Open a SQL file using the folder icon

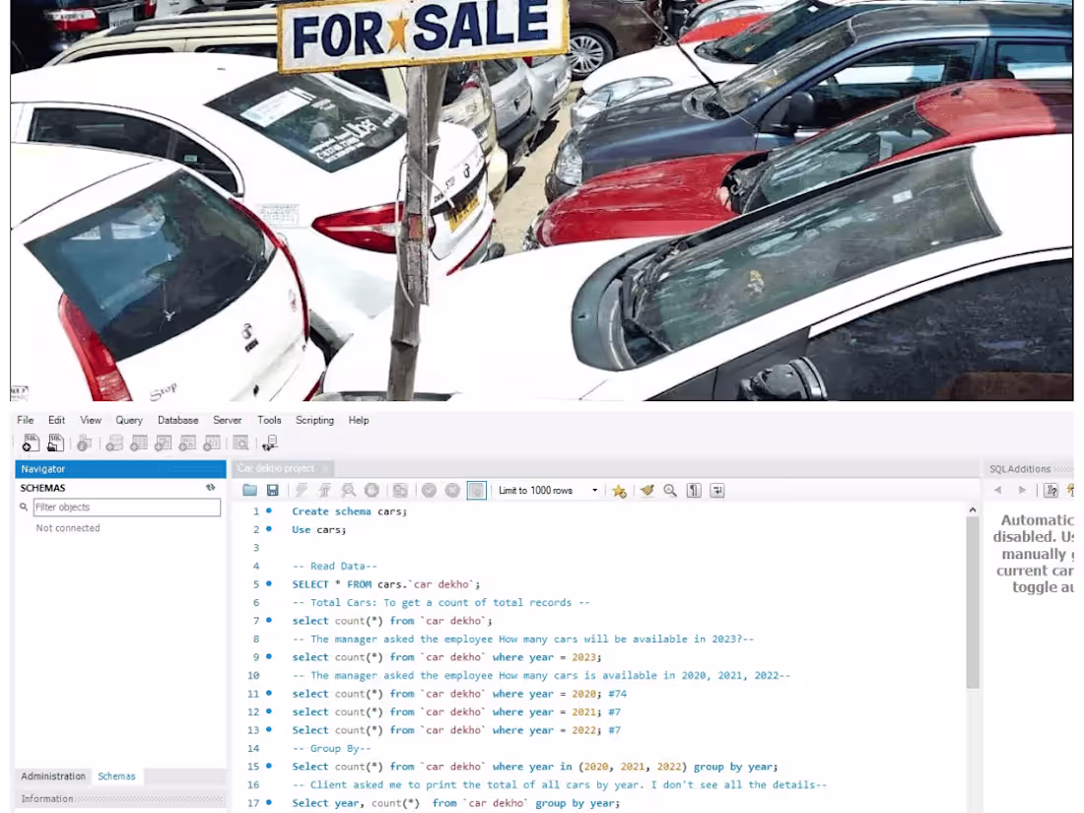248,490
